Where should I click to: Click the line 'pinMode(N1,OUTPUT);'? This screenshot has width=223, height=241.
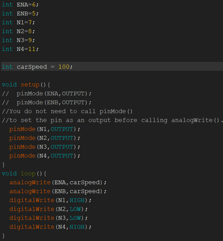[45, 129]
